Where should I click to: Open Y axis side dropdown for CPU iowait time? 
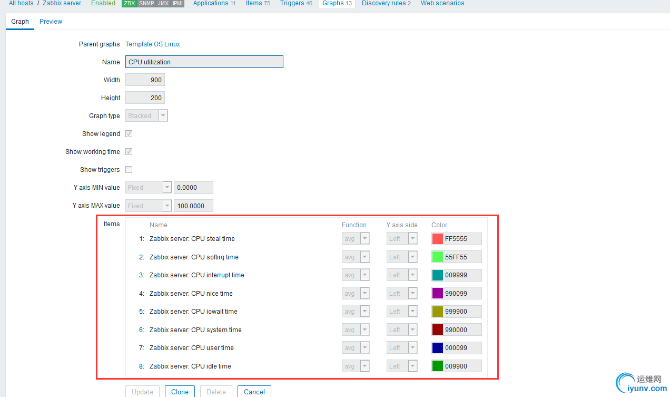click(402, 312)
